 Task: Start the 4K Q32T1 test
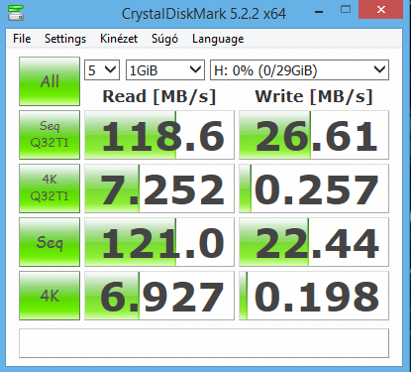pos(50,188)
